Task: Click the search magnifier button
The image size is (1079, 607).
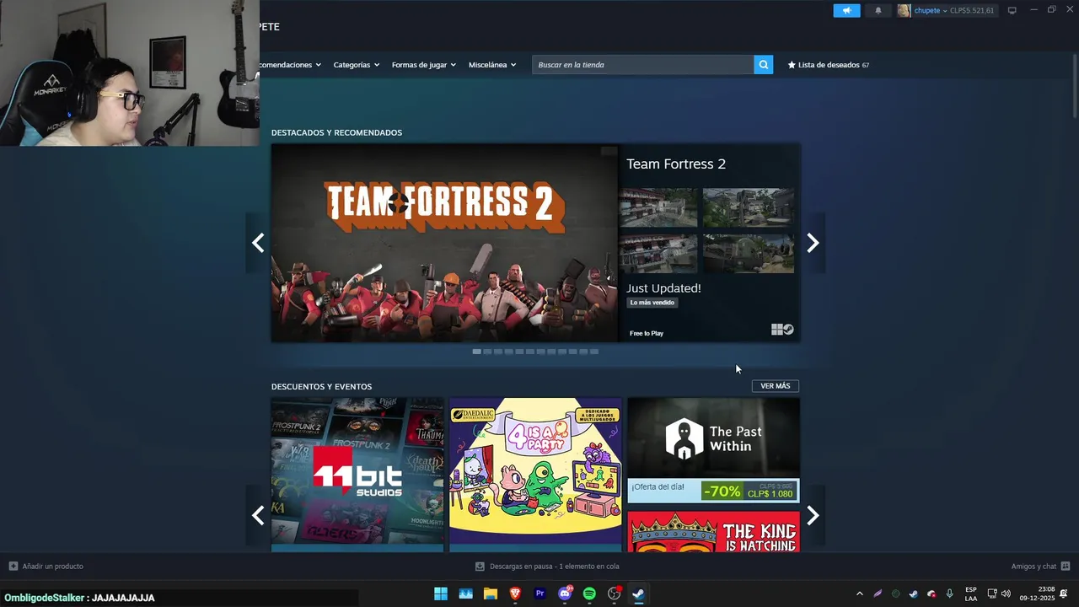Action: pos(763,64)
